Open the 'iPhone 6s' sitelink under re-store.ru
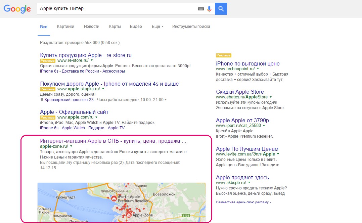The image size is (362, 223). click(49, 71)
